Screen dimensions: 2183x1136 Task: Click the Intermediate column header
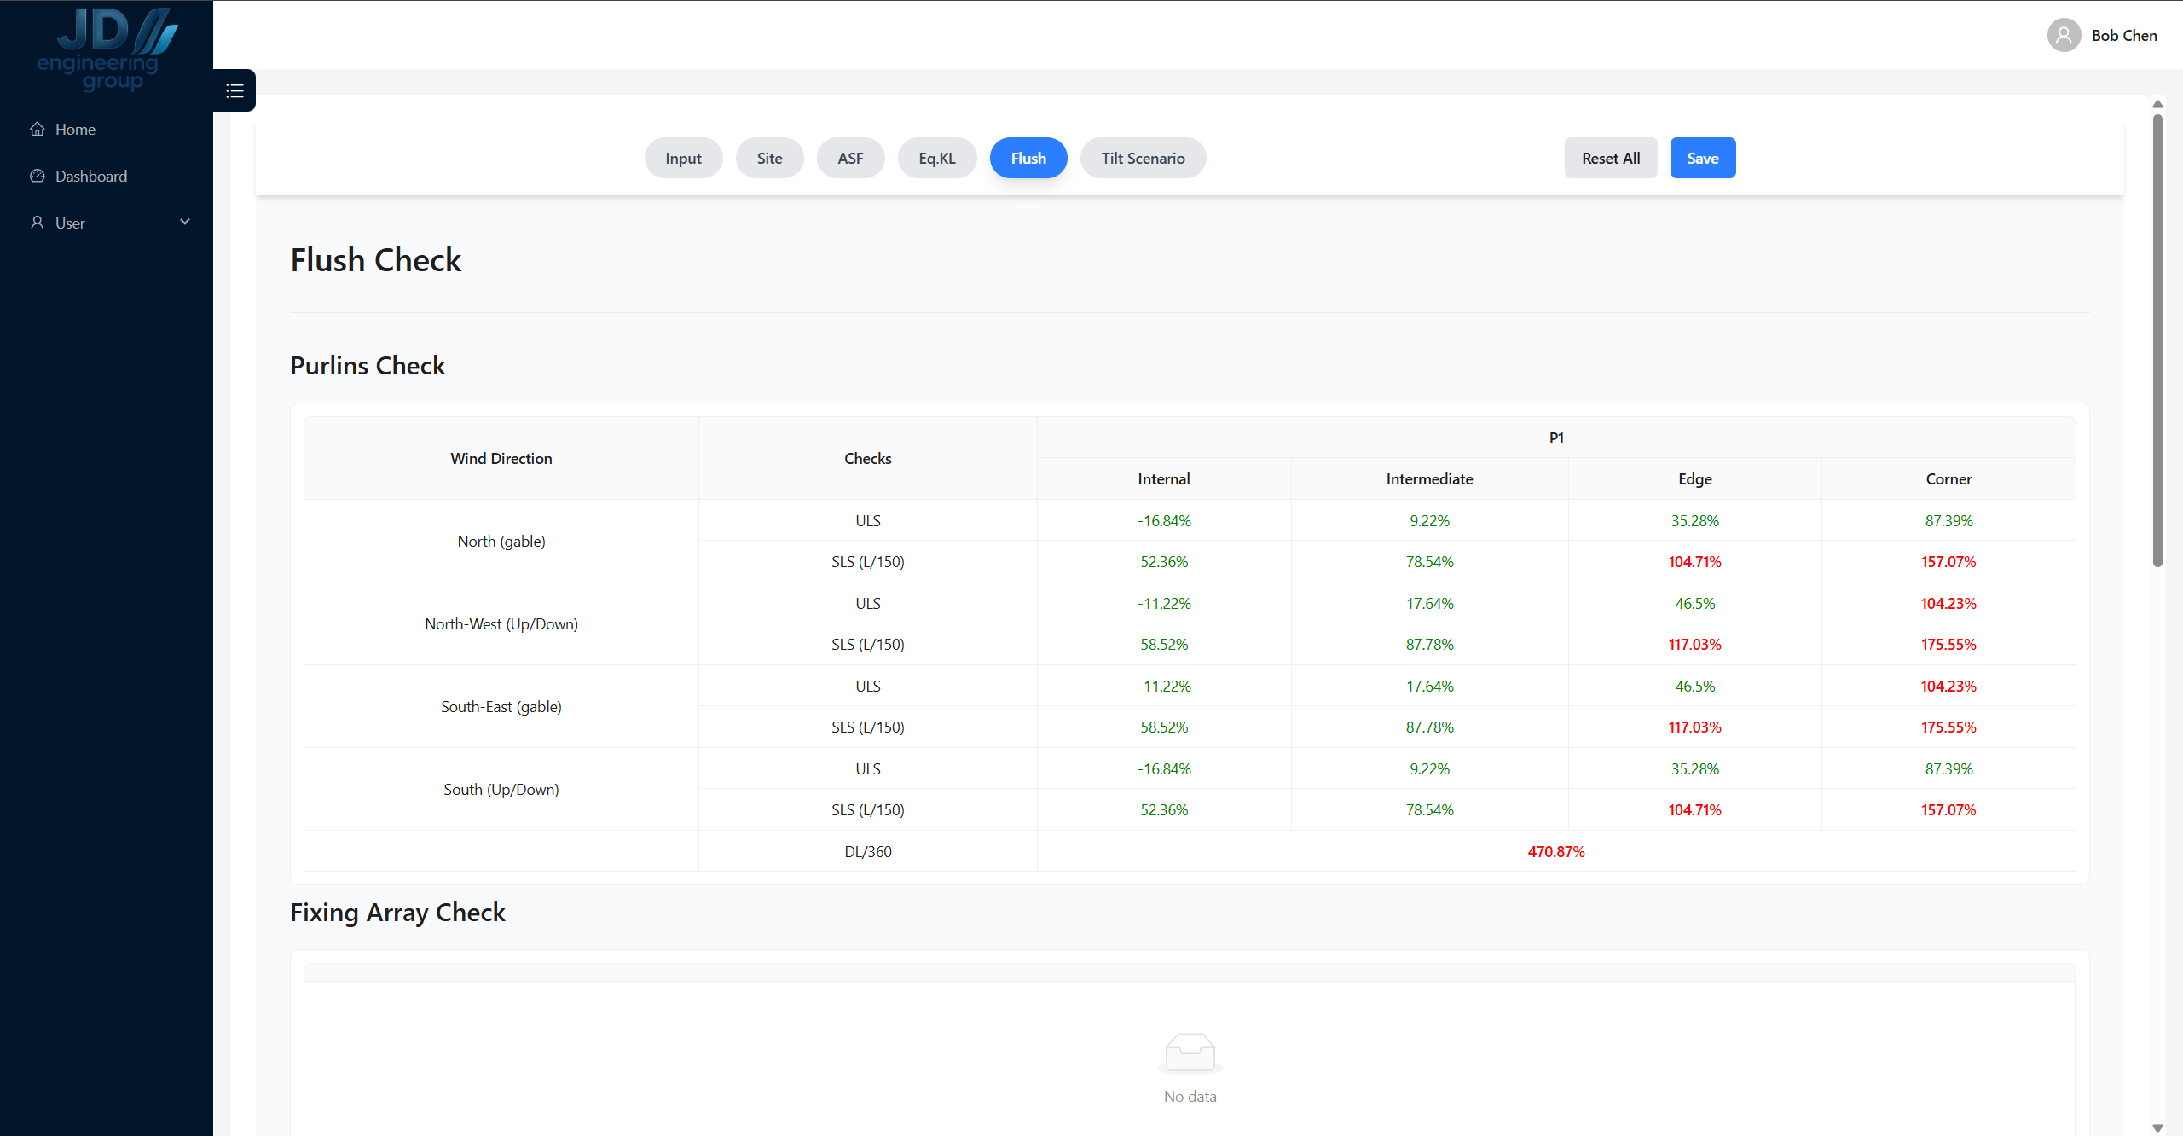1430,478
